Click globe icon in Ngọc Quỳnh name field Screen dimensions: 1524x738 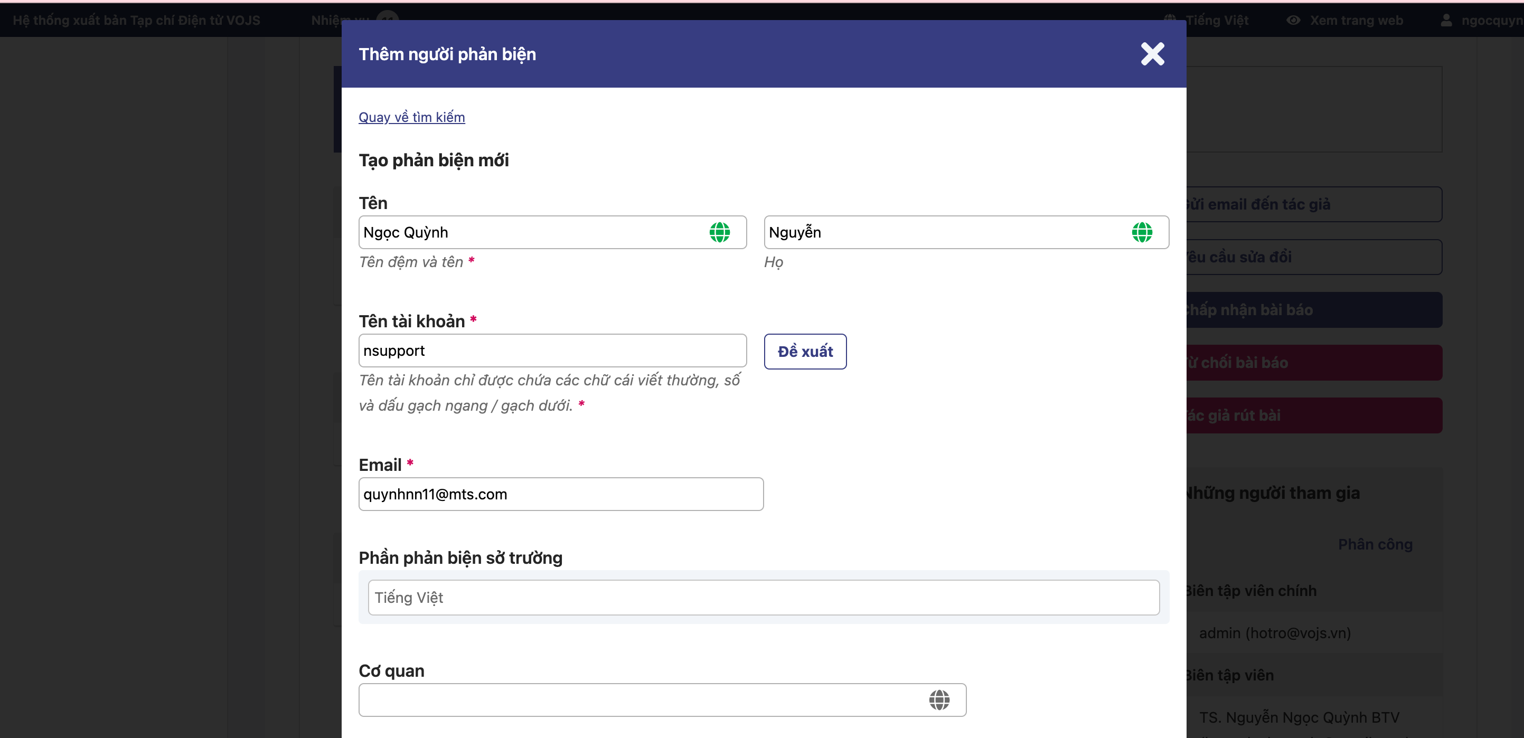[x=719, y=232]
